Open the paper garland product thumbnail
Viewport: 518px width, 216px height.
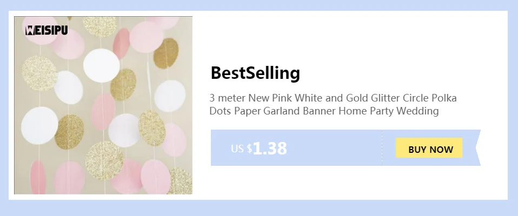[x=103, y=105]
